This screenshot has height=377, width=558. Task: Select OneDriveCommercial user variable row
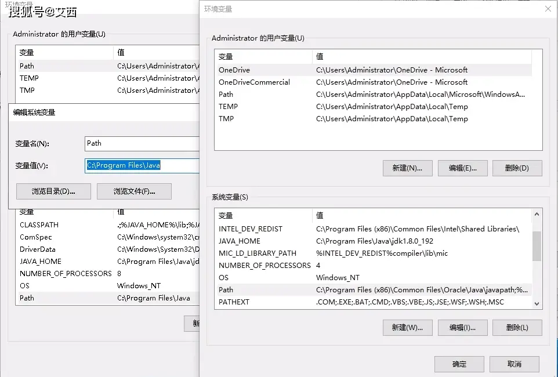tap(254, 82)
